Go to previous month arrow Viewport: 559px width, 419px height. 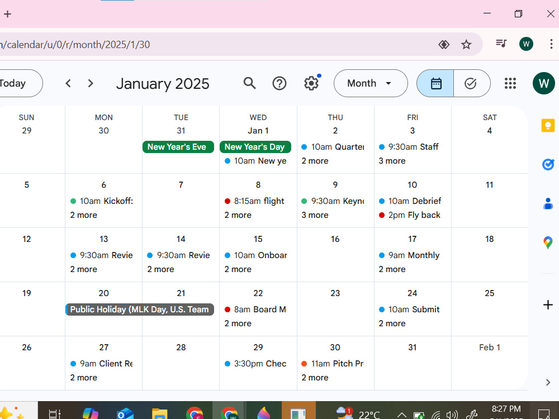[68, 83]
